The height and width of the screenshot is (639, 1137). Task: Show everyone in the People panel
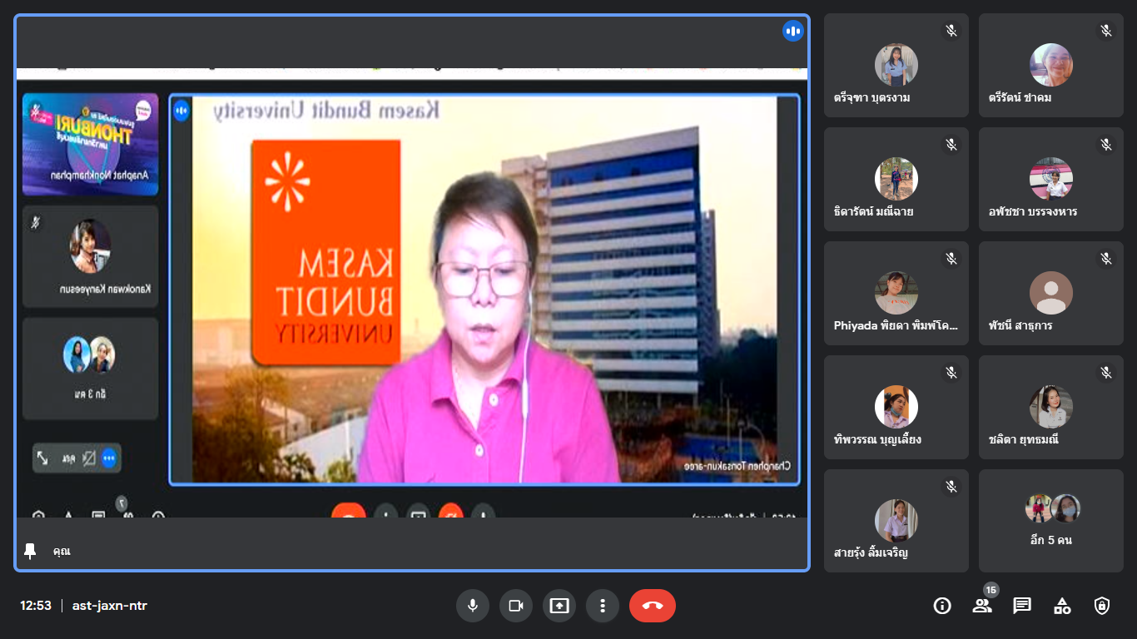(982, 606)
